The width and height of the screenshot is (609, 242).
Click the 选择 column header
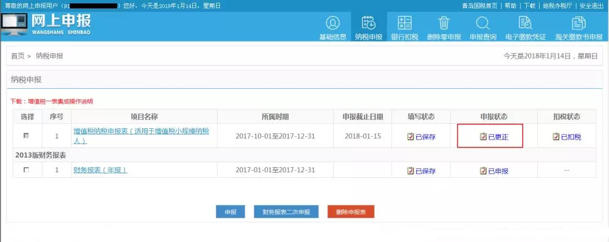[x=28, y=116]
